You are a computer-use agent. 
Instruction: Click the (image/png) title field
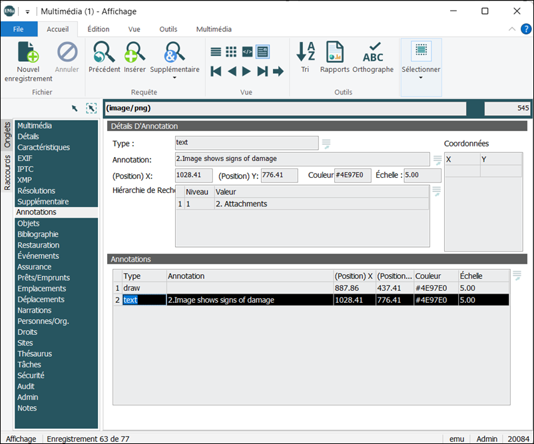point(285,109)
